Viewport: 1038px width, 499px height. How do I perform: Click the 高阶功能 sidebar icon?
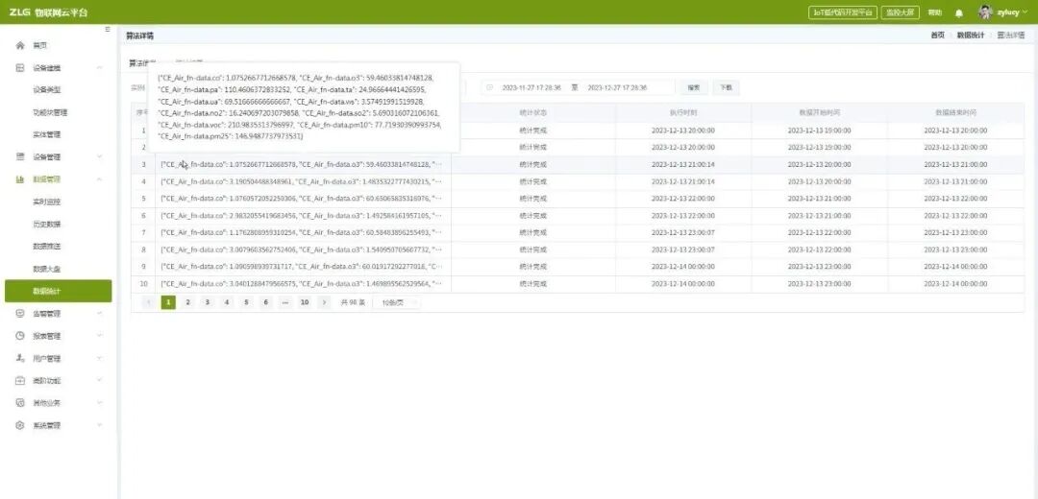20,381
